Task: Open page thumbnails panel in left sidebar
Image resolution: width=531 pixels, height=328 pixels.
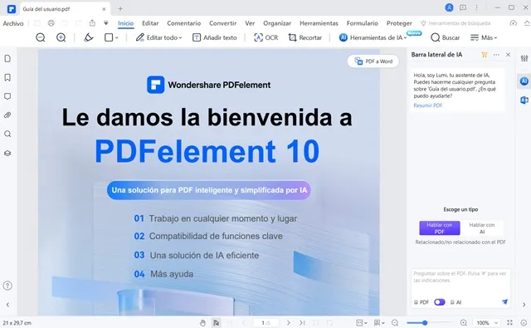Action: coord(7,59)
